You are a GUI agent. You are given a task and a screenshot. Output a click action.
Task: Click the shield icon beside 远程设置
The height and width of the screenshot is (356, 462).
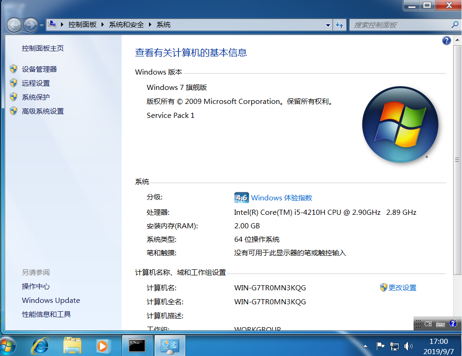pyautogui.click(x=13, y=83)
